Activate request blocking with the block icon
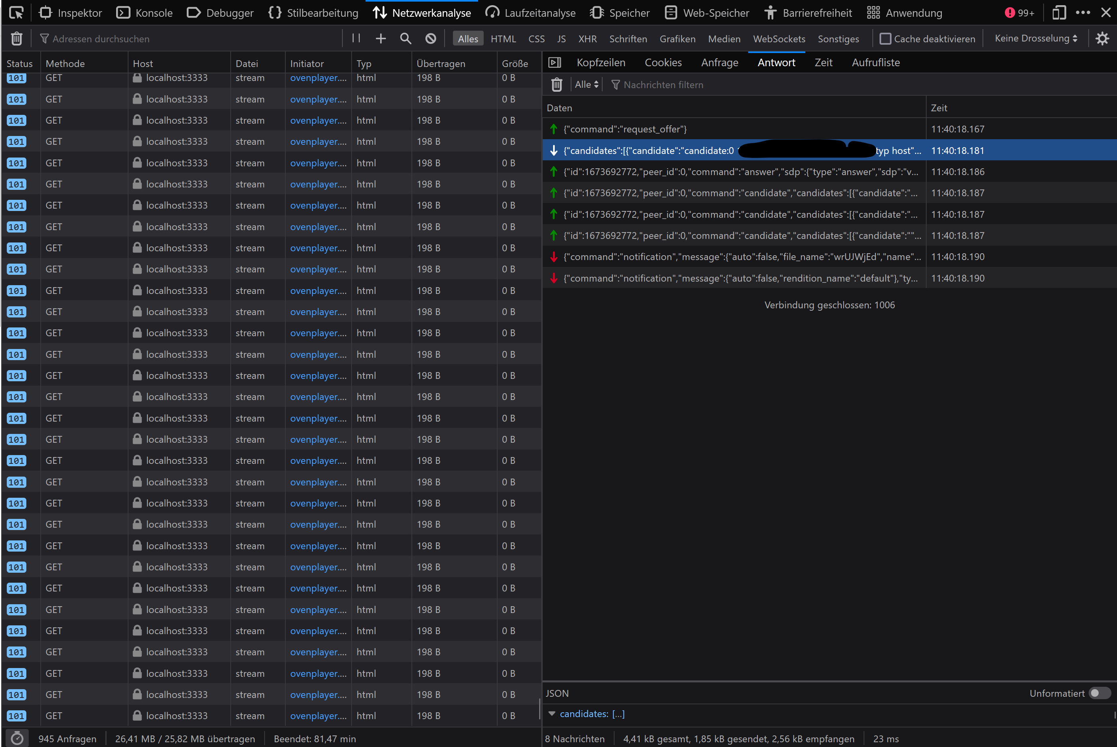This screenshot has height=747, width=1117. pos(431,39)
